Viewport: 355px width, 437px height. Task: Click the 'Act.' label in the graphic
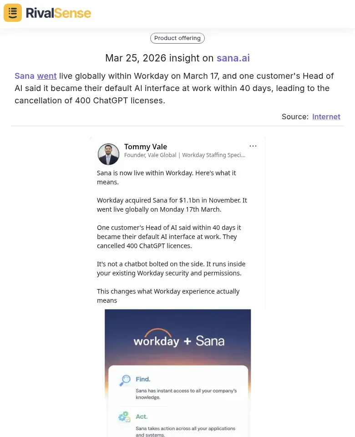pyautogui.click(x=141, y=416)
